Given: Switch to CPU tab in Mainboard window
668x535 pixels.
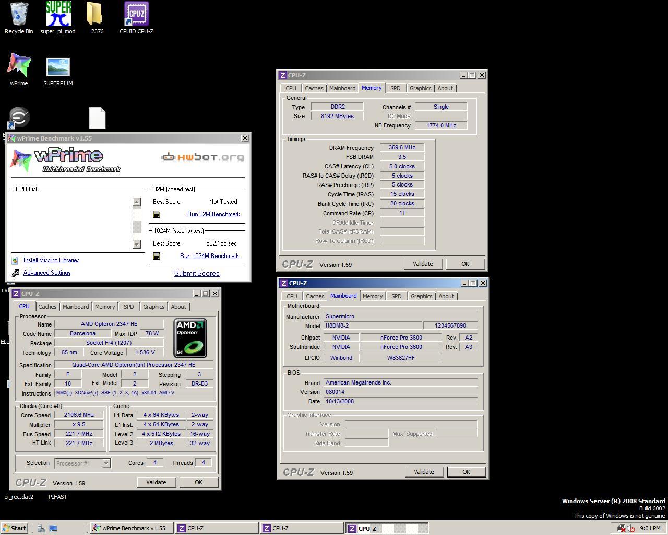Looking at the screenshot, I should [292, 296].
